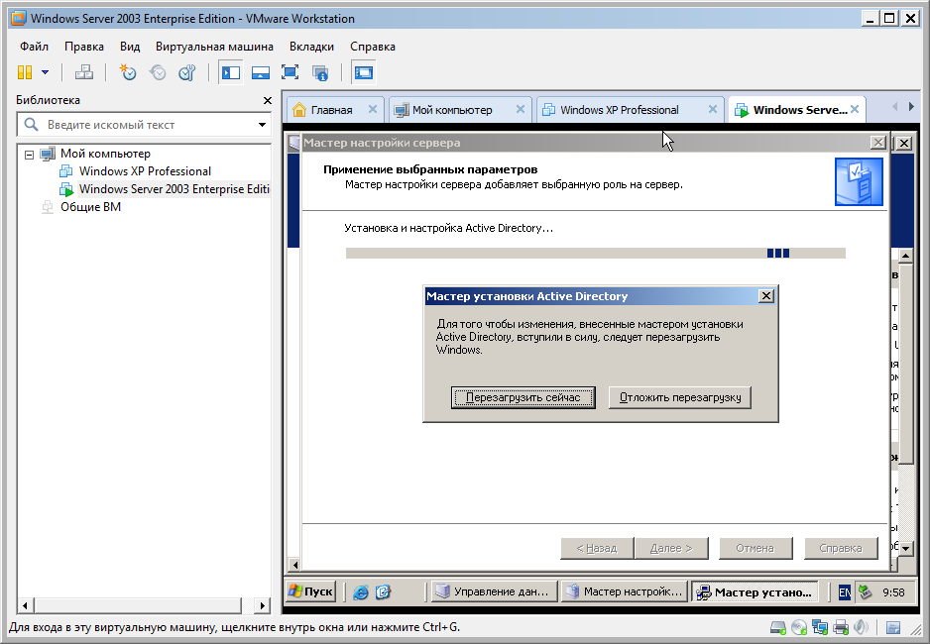Click the second quick launch icon beside Internet Explorer
The width and height of the screenshot is (930, 644).
click(383, 591)
